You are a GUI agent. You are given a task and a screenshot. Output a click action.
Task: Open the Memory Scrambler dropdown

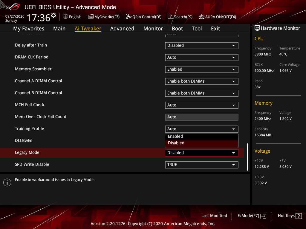tap(201, 69)
